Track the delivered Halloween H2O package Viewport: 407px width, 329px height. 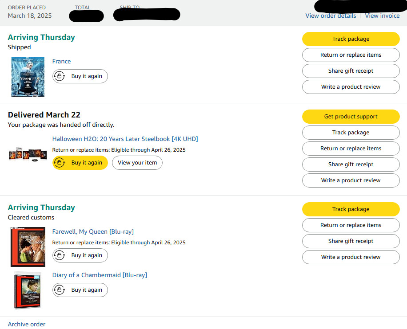pyautogui.click(x=351, y=133)
